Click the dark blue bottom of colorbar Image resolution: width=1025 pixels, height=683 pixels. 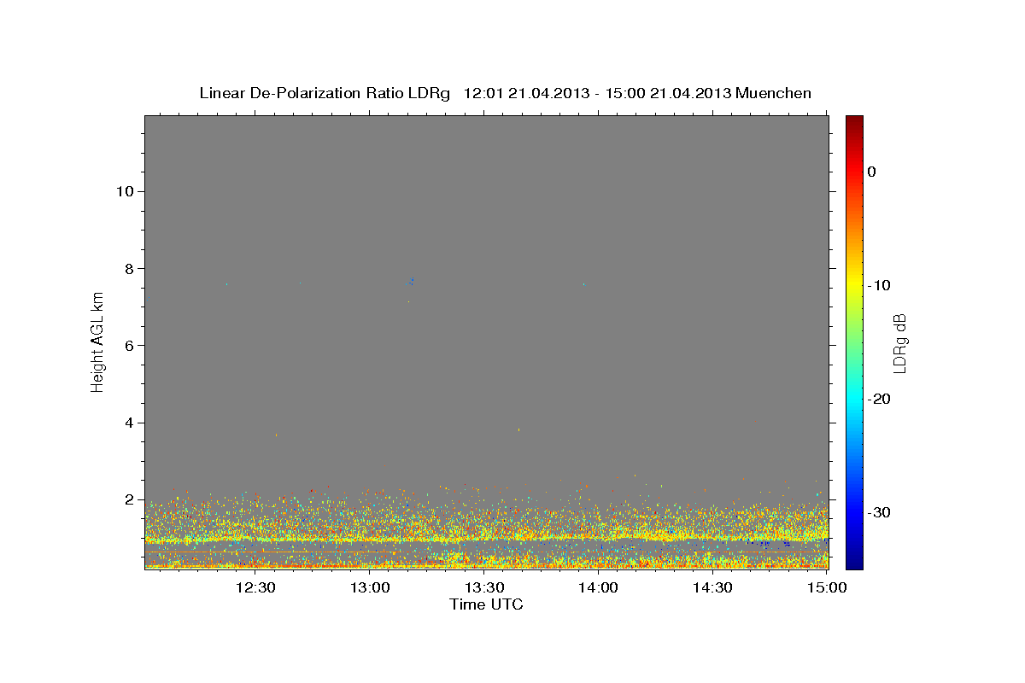pyautogui.click(x=854, y=562)
